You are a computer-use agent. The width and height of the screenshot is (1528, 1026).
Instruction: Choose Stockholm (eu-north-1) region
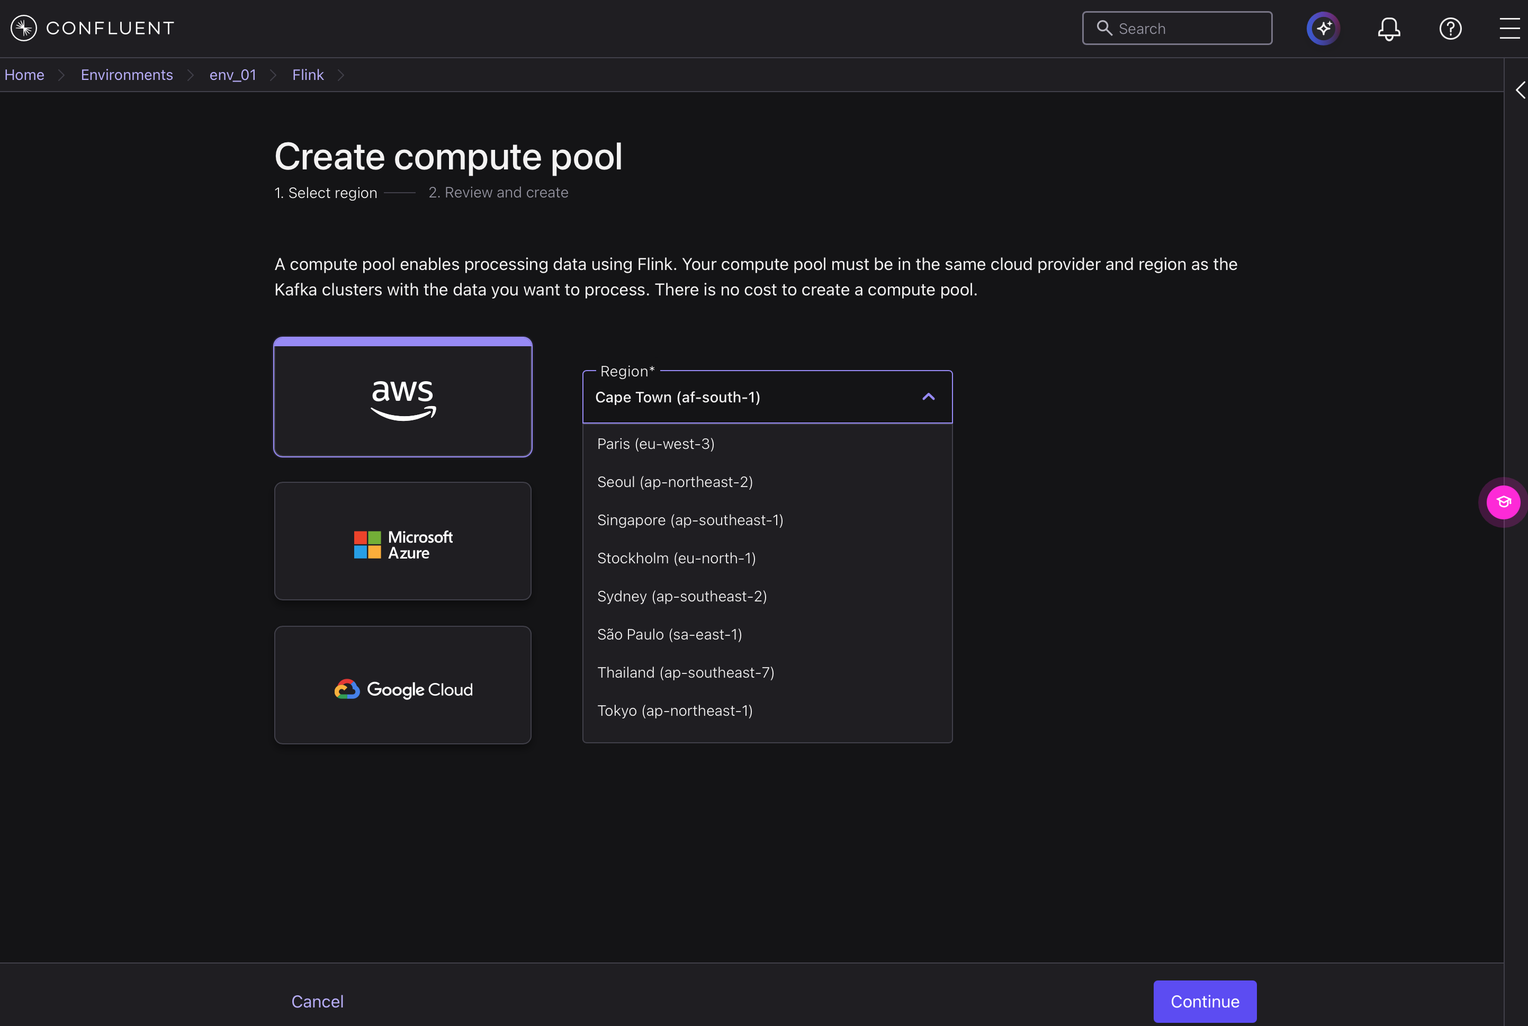tap(767, 558)
